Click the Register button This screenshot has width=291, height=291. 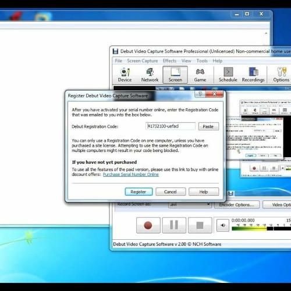coord(139,191)
